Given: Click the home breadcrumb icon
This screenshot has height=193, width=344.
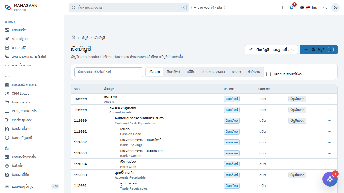Looking at the screenshot, I should (x=73, y=38).
